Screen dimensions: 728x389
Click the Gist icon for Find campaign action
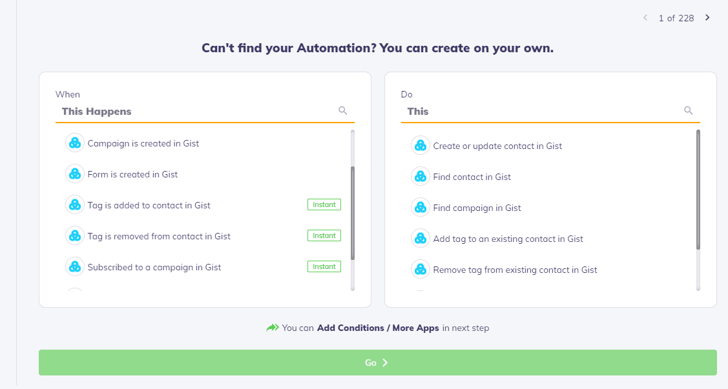[421, 207]
